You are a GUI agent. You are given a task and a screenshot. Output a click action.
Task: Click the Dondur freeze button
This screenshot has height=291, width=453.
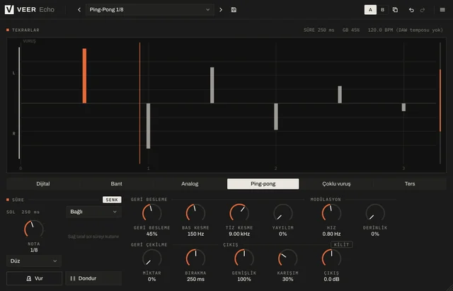pyautogui.click(x=93, y=278)
